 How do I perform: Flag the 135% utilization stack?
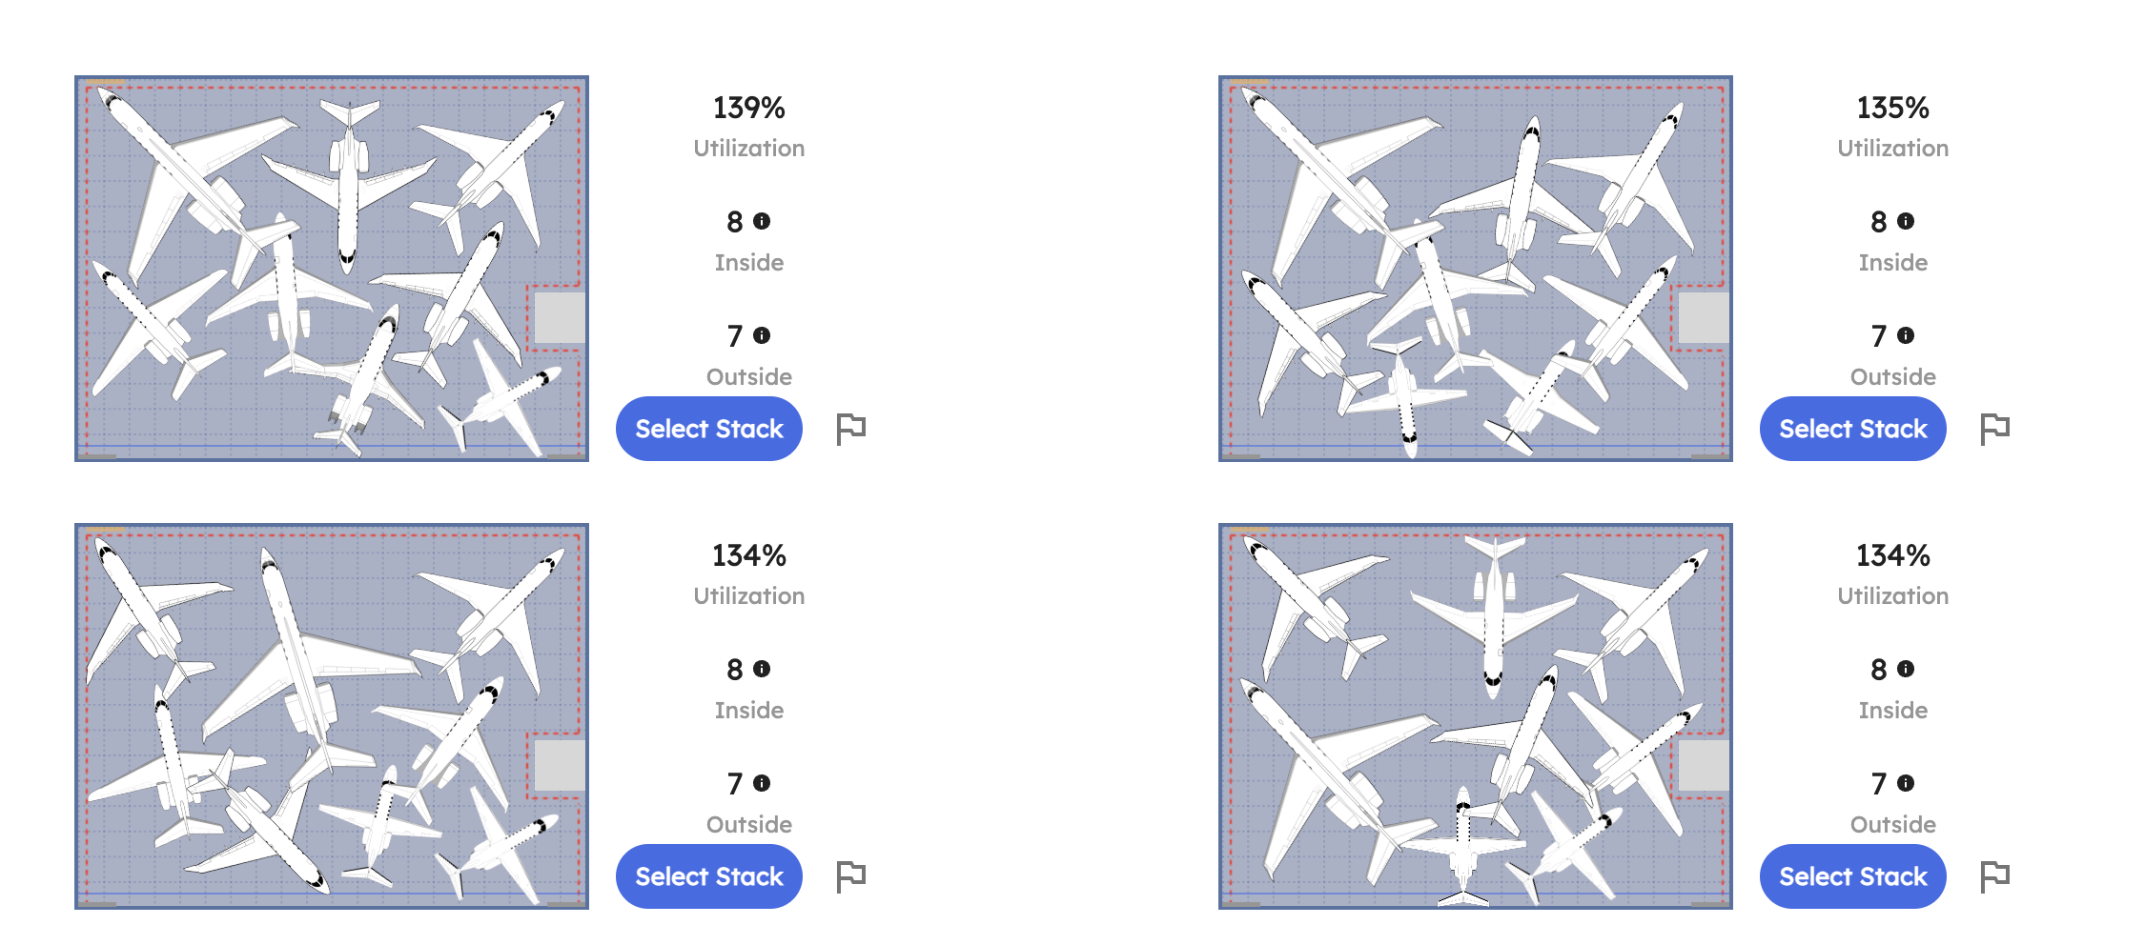point(1994,429)
